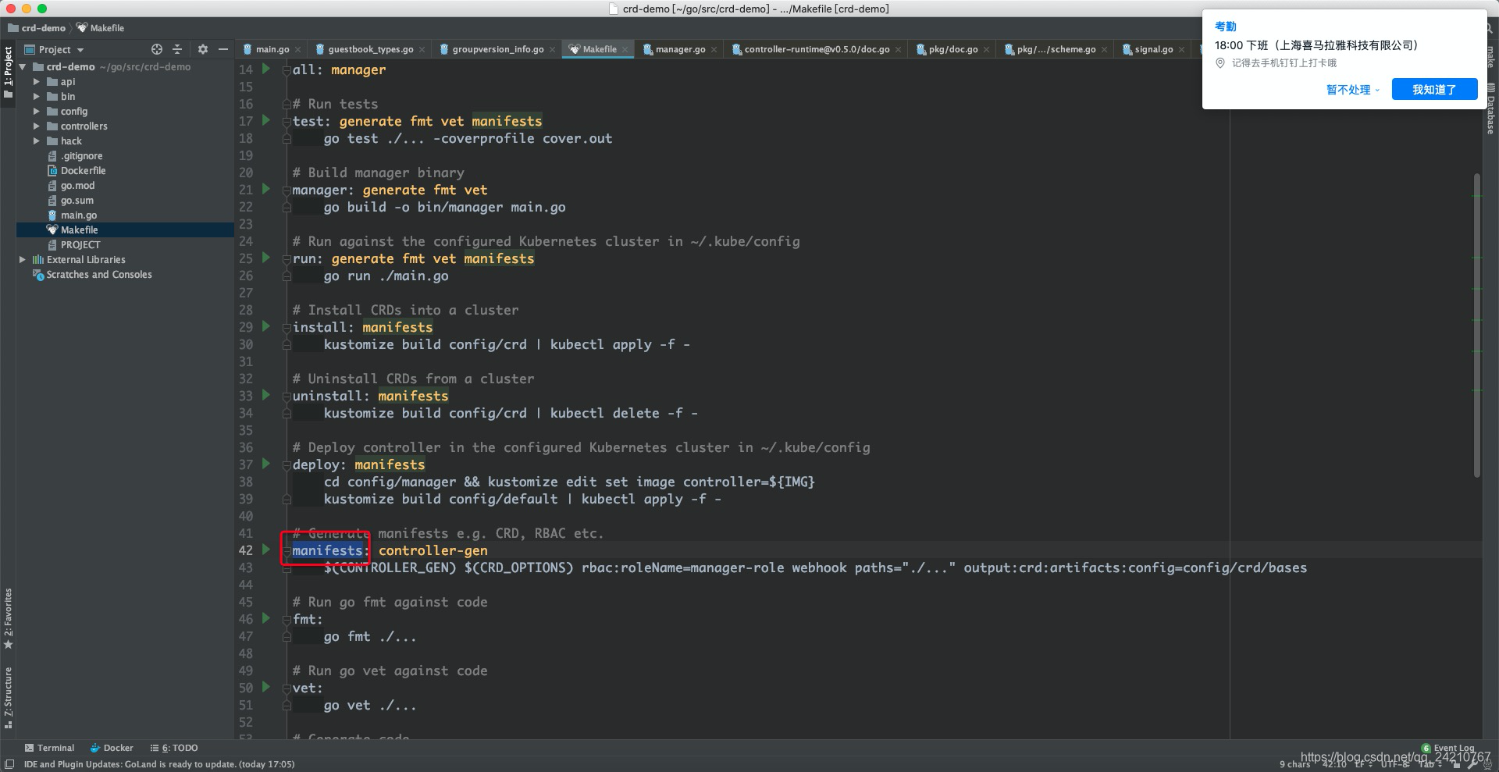Run the 'uninstall' target gutter arrow on line 33
The image size is (1499, 772).
(x=266, y=395)
